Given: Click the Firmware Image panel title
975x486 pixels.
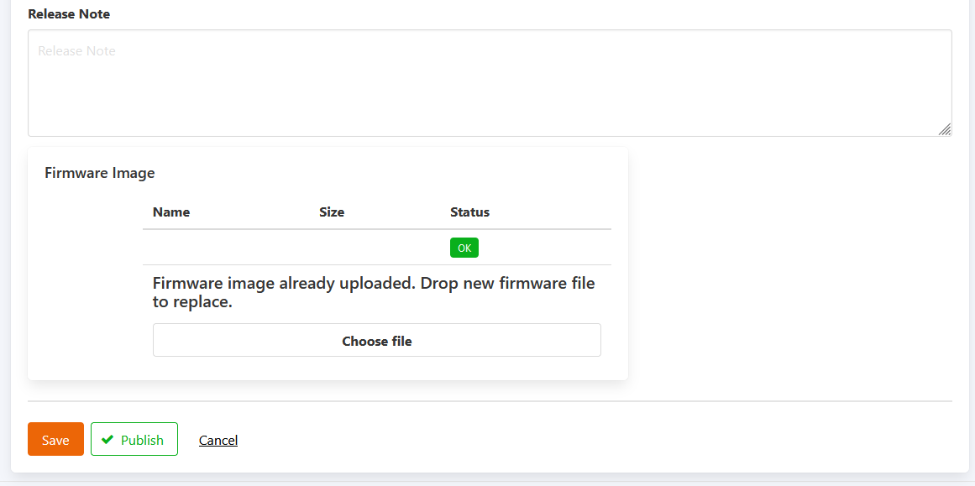Looking at the screenshot, I should tap(99, 173).
